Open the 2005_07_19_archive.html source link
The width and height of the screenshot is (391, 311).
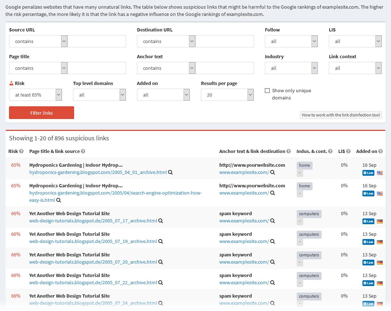pos(93,242)
